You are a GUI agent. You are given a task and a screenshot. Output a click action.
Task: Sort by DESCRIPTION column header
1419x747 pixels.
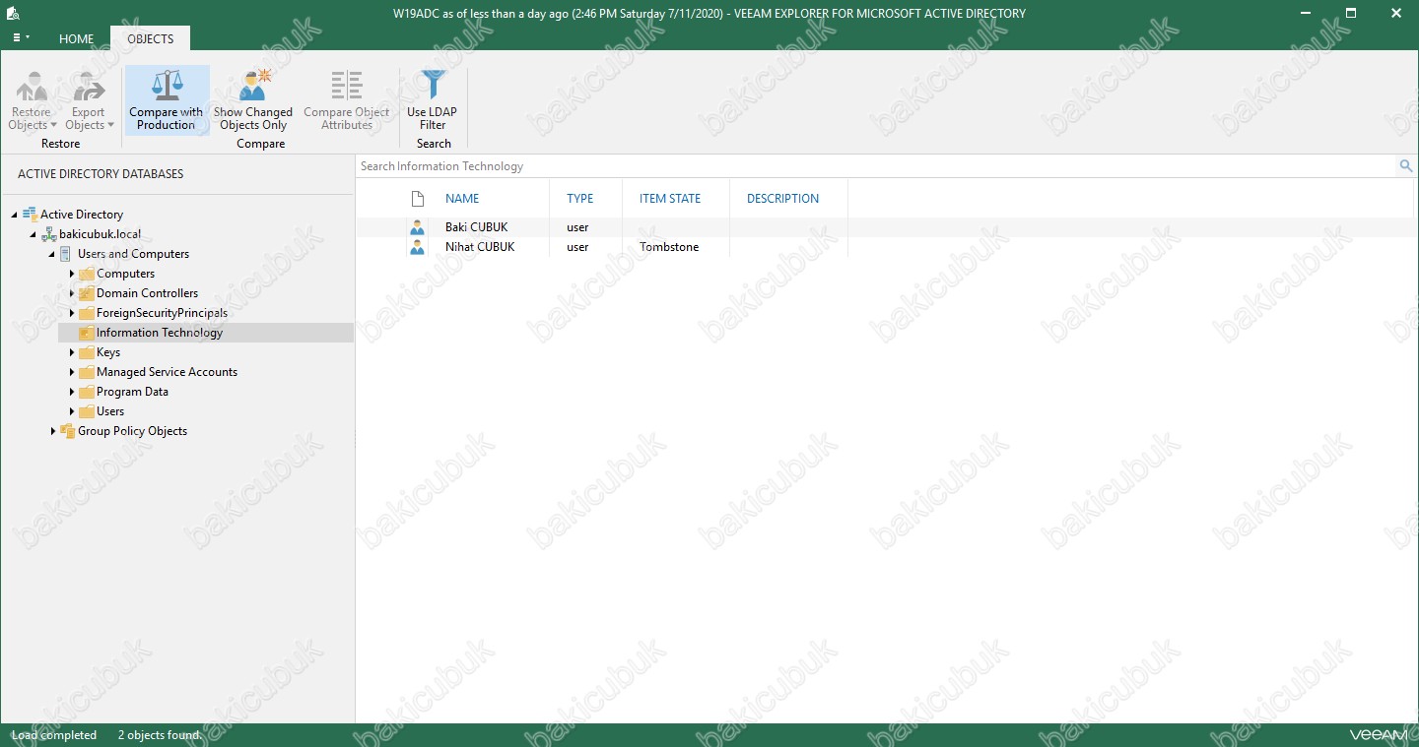[782, 198]
